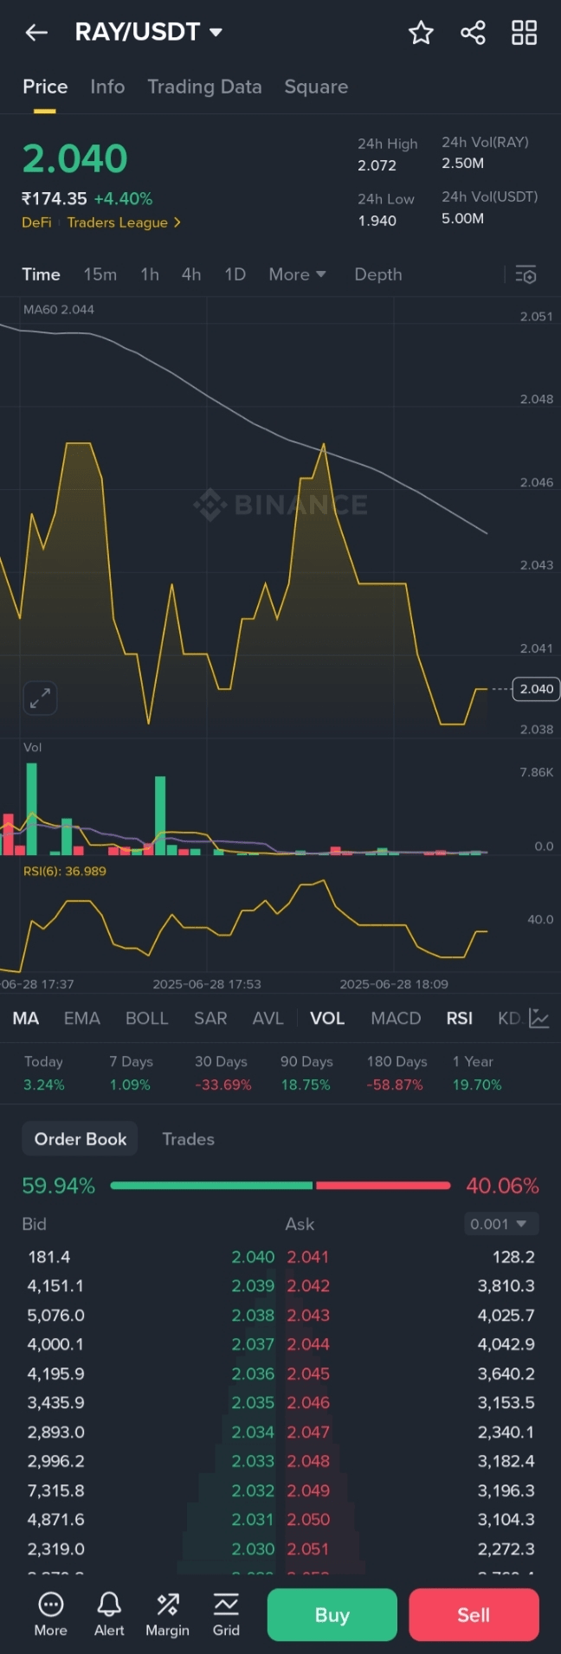
Task: Toggle RSI sub-indicator
Action: (460, 1018)
